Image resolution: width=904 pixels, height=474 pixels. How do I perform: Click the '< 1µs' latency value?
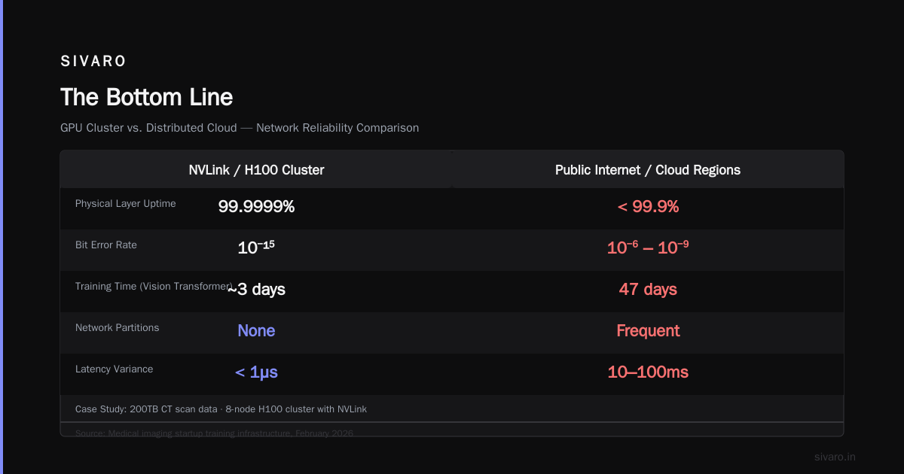pos(256,372)
